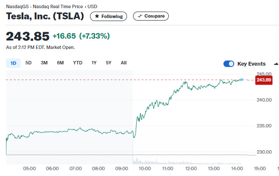Image resolution: width=279 pixels, height=176 pixels.
Task: Click the mountain chart-type icon
Action: pyautogui.click(x=276, y=64)
